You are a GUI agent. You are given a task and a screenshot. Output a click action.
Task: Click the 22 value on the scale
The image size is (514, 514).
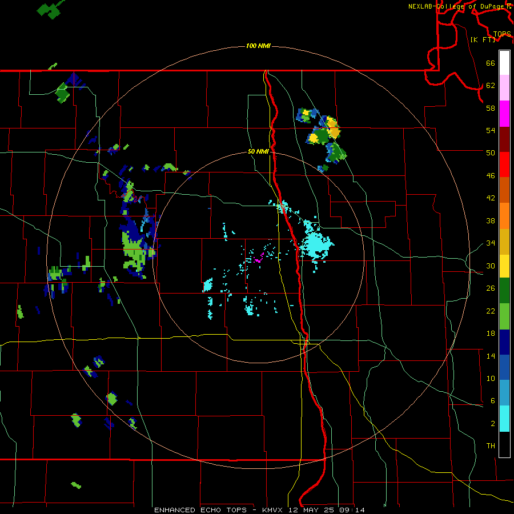click(x=491, y=311)
